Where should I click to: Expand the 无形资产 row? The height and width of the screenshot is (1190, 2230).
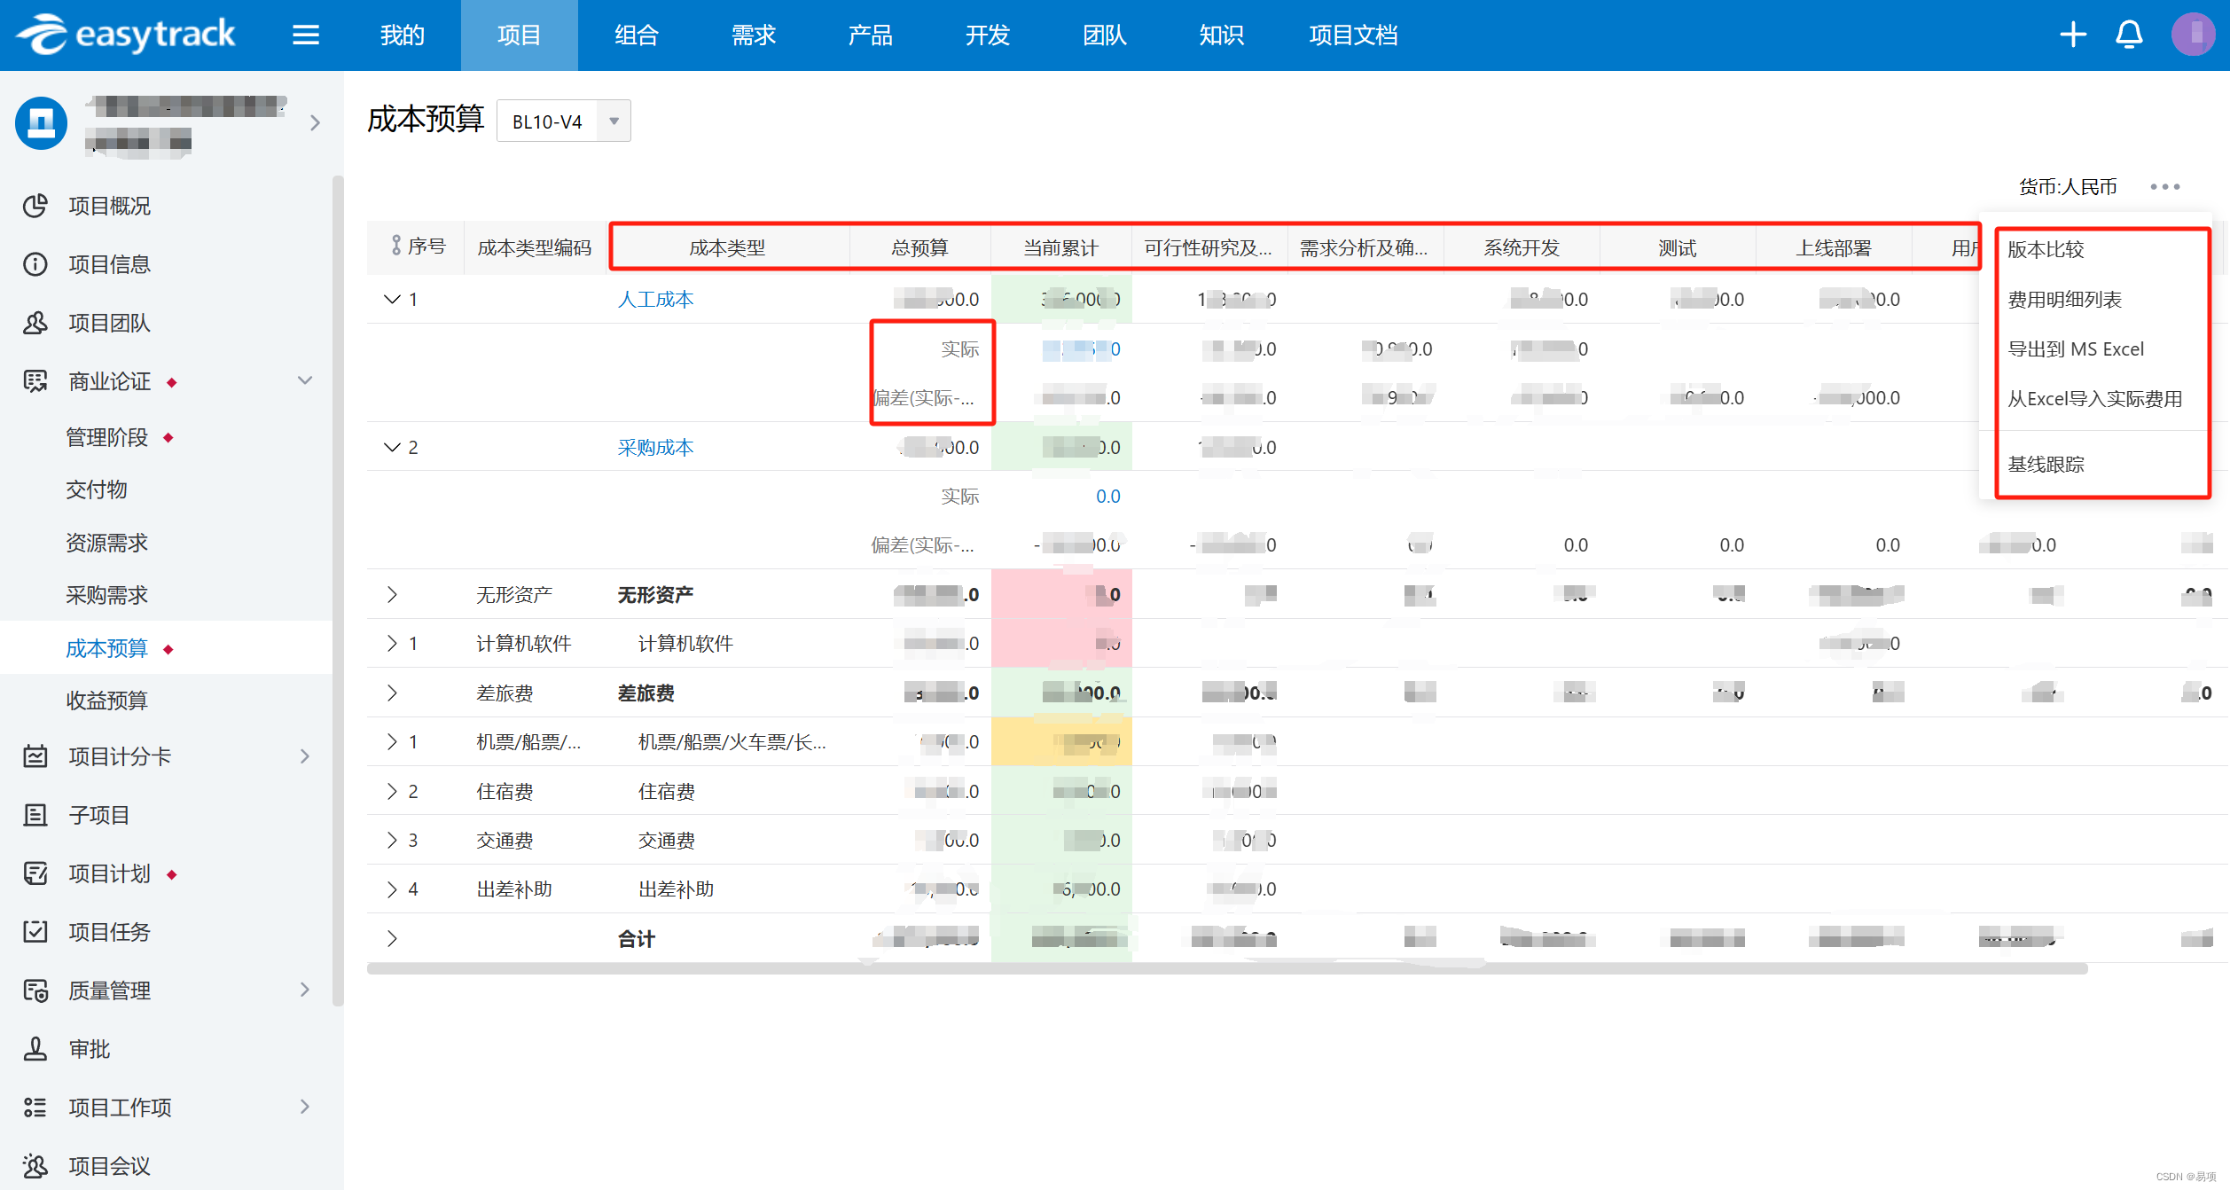pyautogui.click(x=392, y=594)
